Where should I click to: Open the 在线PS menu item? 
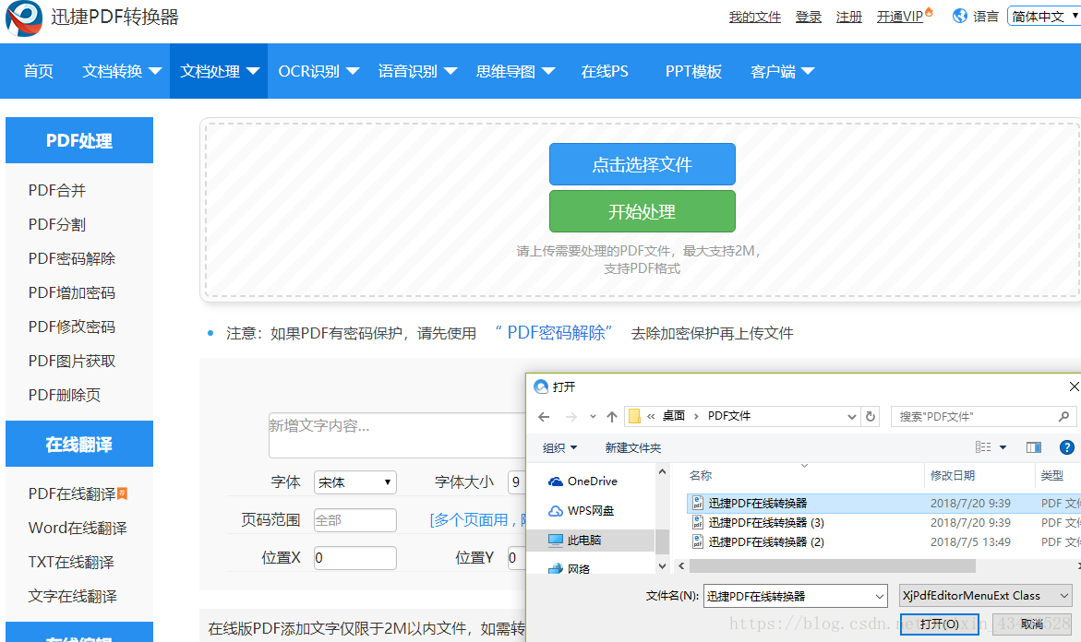pos(605,71)
